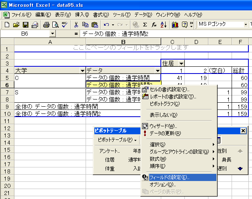The height and width of the screenshot is (199, 252).
Task: Save the workbook with the floppy disk icon
Action: (x=26, y=25)
